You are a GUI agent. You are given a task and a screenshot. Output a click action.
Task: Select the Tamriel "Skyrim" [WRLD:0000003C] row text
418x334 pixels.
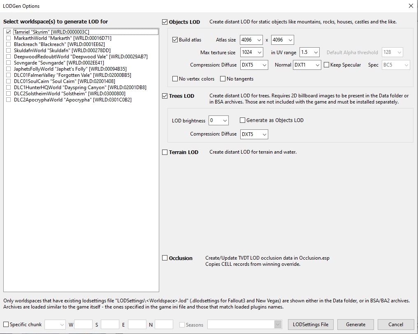pos(51,32)
